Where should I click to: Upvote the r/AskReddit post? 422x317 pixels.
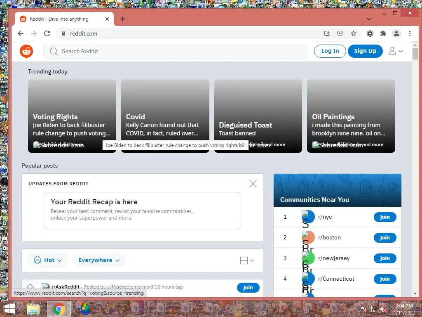30,286
